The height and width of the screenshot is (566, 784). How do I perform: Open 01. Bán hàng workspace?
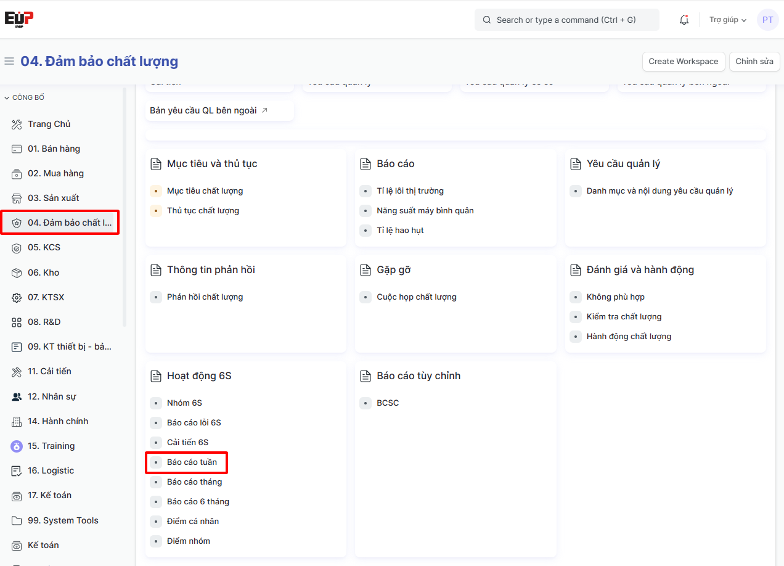[54, 149]
